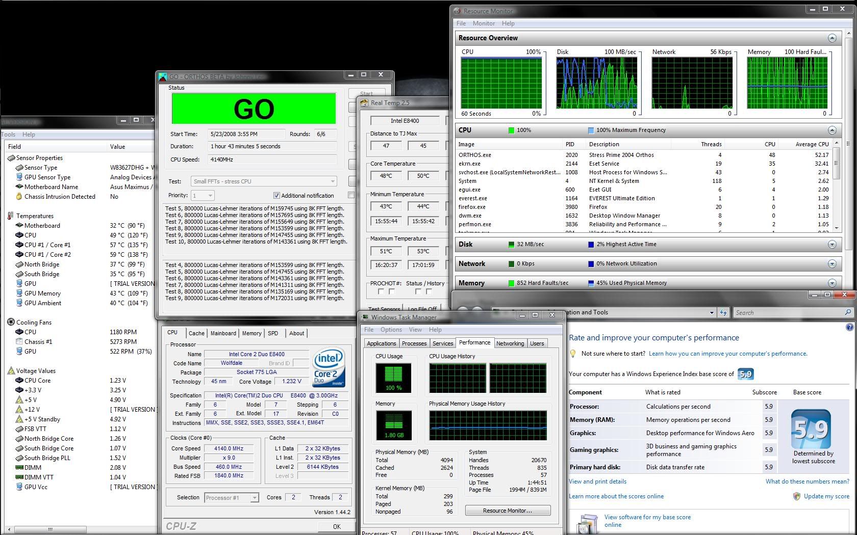The width and height of the screenshot is (857, 535).
Task: Open the SPD tab in CPU-Z
Action: (273, 333)
